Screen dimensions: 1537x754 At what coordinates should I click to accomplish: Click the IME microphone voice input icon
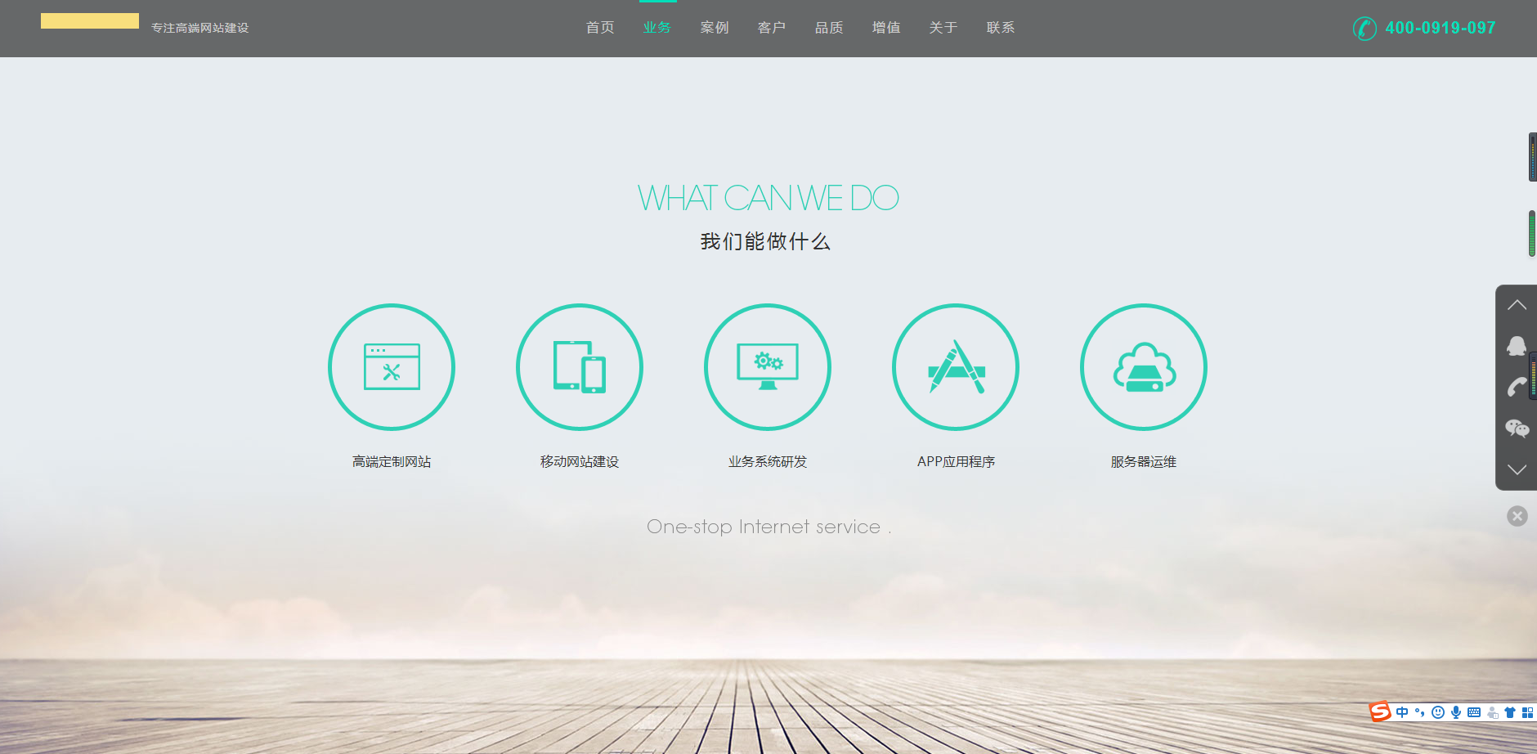click(1456, 712)
